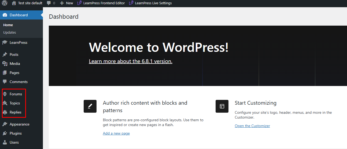Go to Home submenu item
This screenshot has height=149, width=347.
pos(8,25)
